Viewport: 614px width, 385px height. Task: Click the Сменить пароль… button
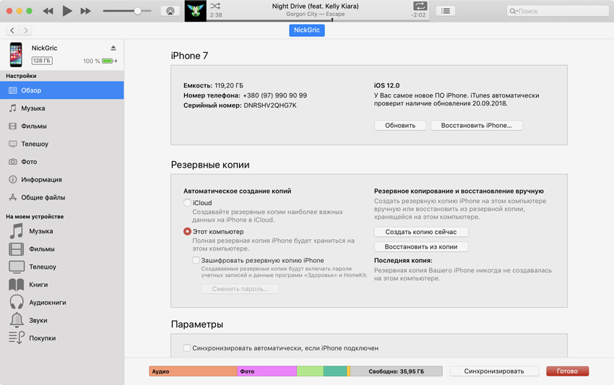[240, 289]
